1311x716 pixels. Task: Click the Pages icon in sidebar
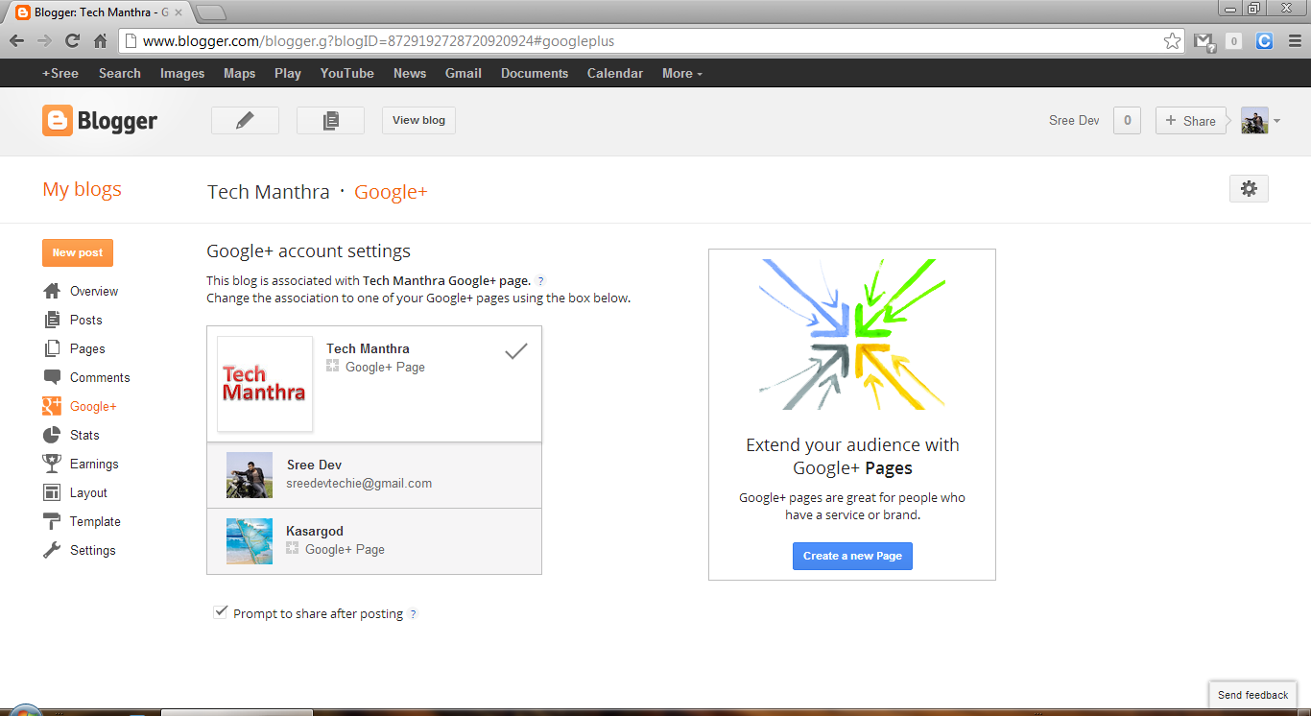pos(52,348)
